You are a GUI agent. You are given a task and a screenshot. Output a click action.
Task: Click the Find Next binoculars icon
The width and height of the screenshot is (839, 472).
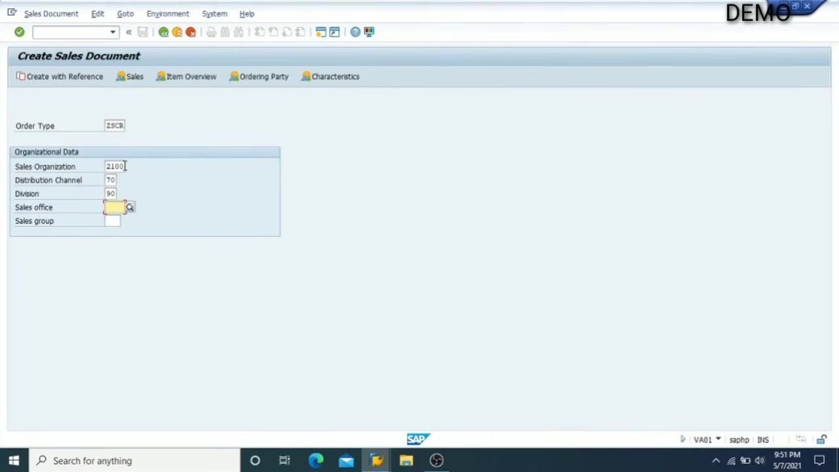[x=239, y=32]
